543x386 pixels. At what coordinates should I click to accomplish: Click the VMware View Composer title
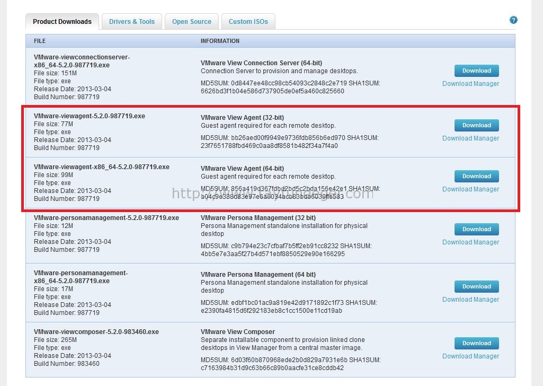(x=237, y=332)
